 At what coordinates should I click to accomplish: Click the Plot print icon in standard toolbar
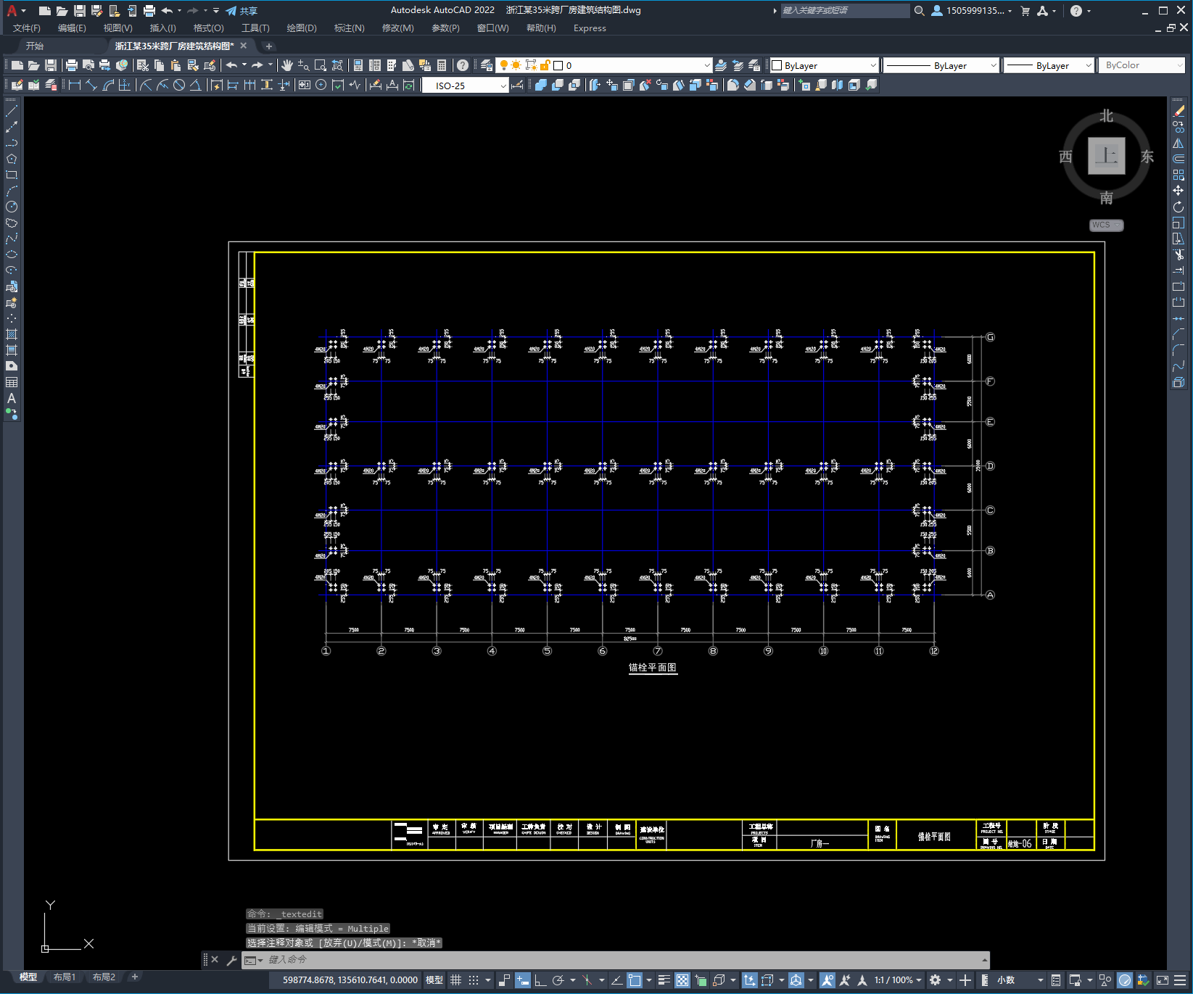72,65
